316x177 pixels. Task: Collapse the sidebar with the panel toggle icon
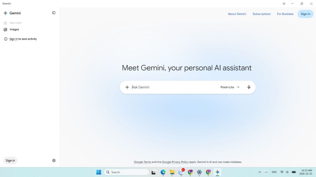54,13
